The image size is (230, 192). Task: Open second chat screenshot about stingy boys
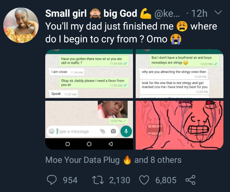[180, 74]
